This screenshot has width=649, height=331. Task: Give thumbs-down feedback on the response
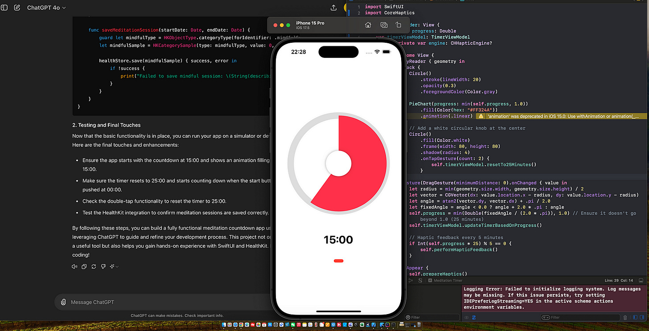pyautogui.click(x=103, y=266)
